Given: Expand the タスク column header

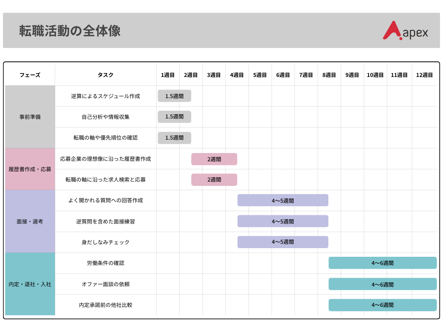Looking at the screenshot, I should pos(105,74).
